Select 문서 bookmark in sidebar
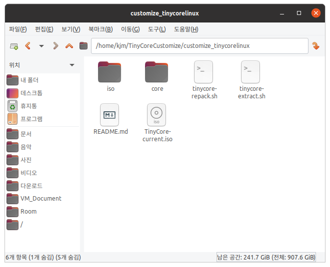This screenshot has width=330, height=267. point(42,134)
